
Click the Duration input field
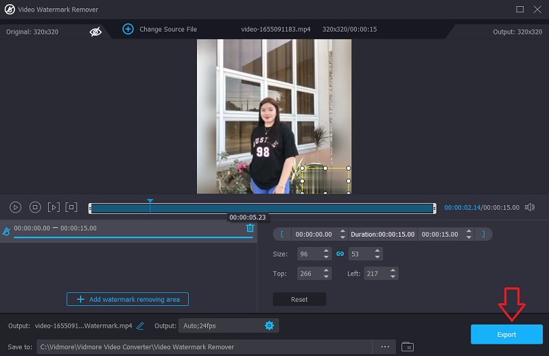click(x=382, y=234)
